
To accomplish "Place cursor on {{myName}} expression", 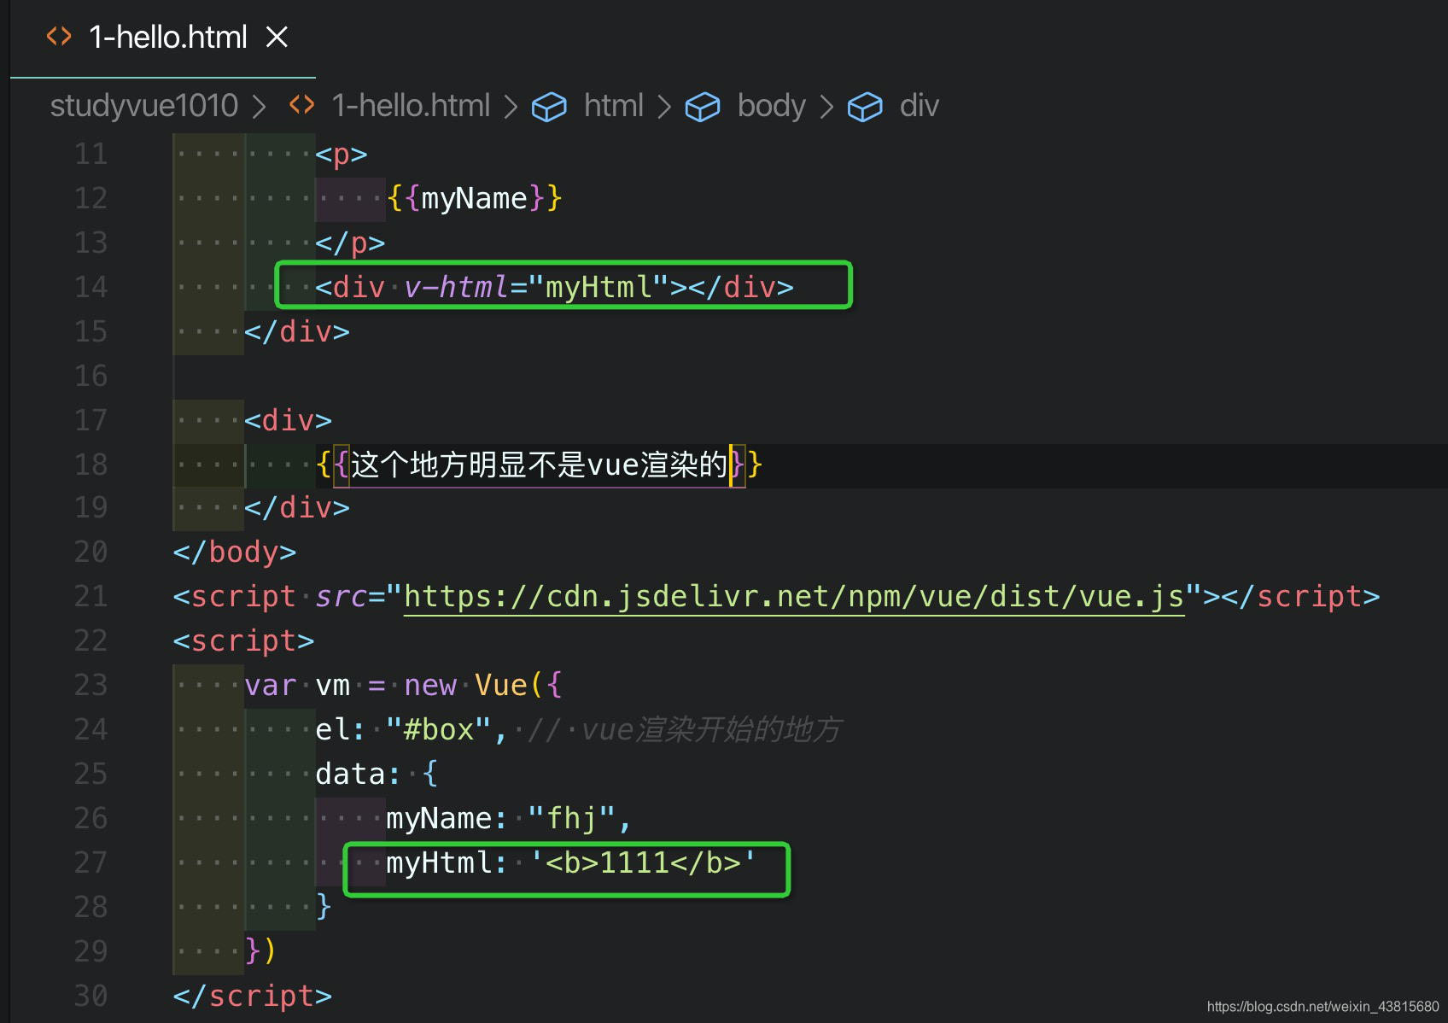I will coord(474,198).
